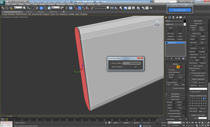210x127 pixels.
Task: Click the Unlink Selection icon
Action: coord(7,8)
